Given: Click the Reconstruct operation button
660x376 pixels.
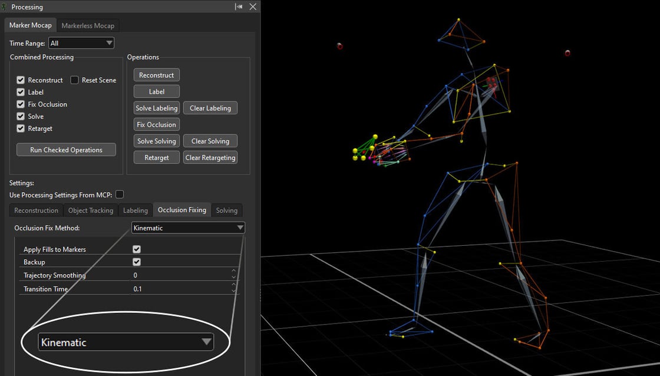Looking at the screenshot, I should [x=157, y=75].
